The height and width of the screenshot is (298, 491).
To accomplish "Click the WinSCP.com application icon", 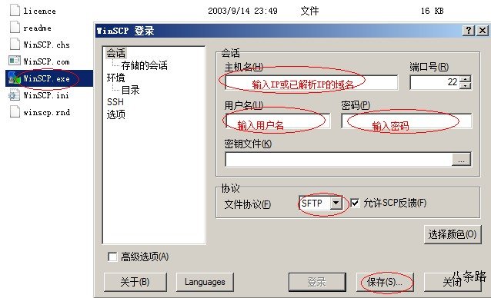I will click(x=15, y=61).
